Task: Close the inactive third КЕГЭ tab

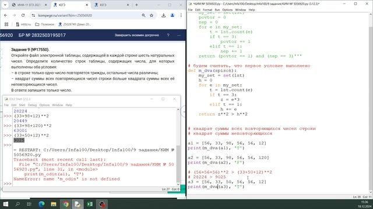Action: pos(128,5)
